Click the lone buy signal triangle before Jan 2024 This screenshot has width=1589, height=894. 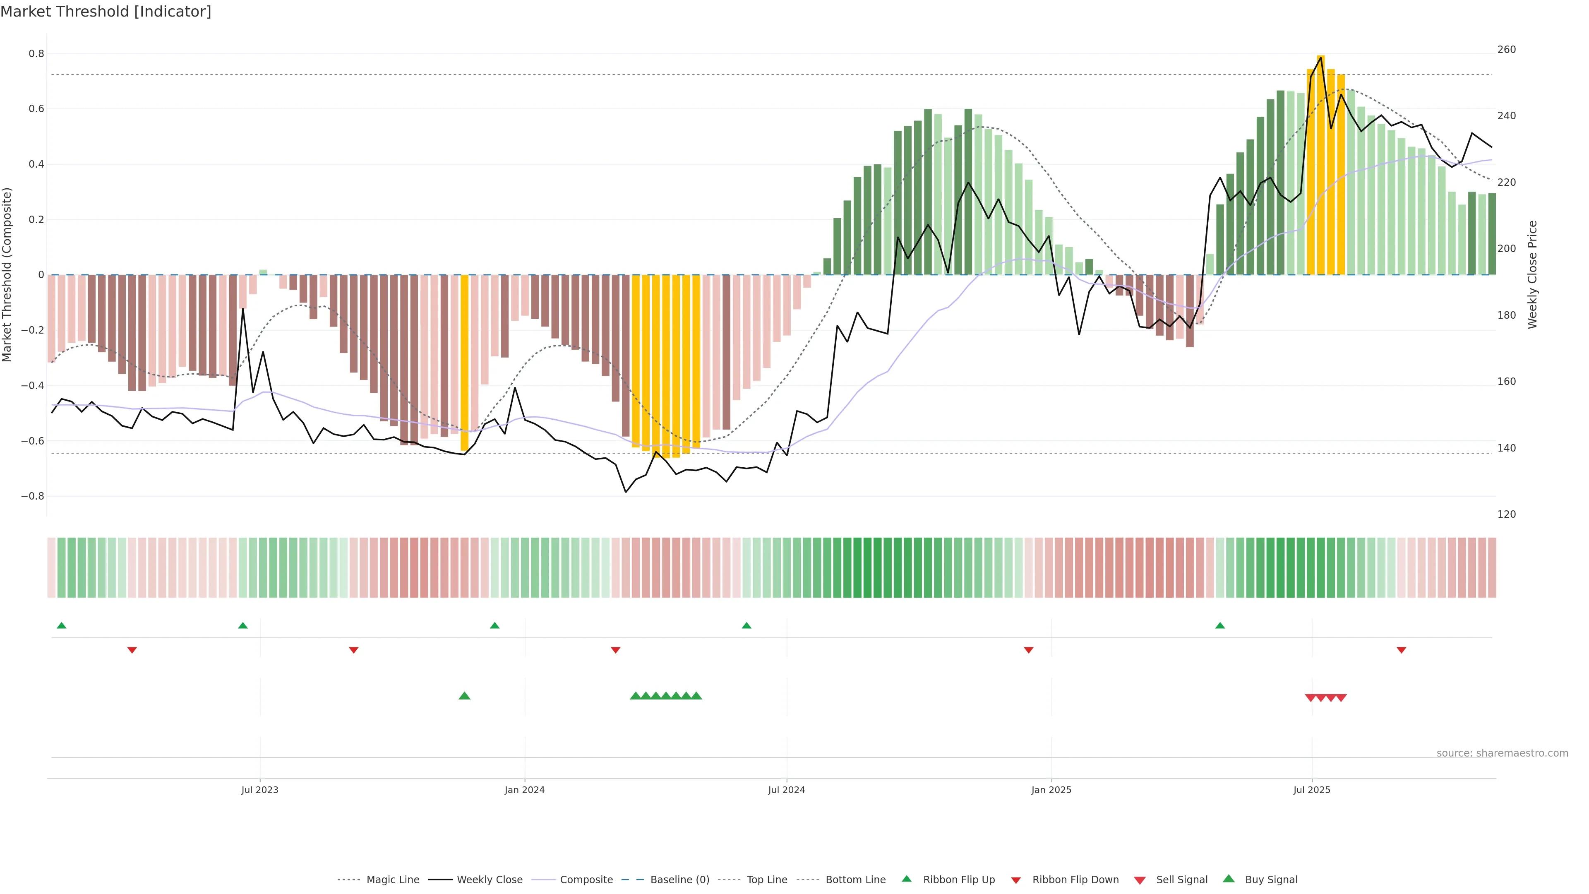tap(464, 696)
